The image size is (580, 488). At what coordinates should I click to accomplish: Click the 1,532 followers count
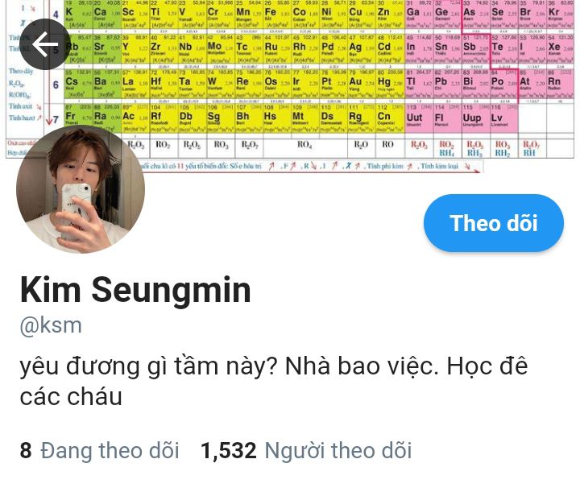(229, 450)
